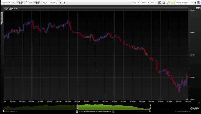
Task: Select the line drawing tool icon
Action: [x=168, y=3]
